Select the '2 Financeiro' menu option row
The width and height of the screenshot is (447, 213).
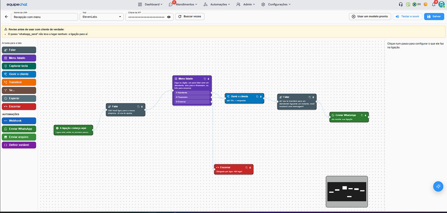click(192, 97)
